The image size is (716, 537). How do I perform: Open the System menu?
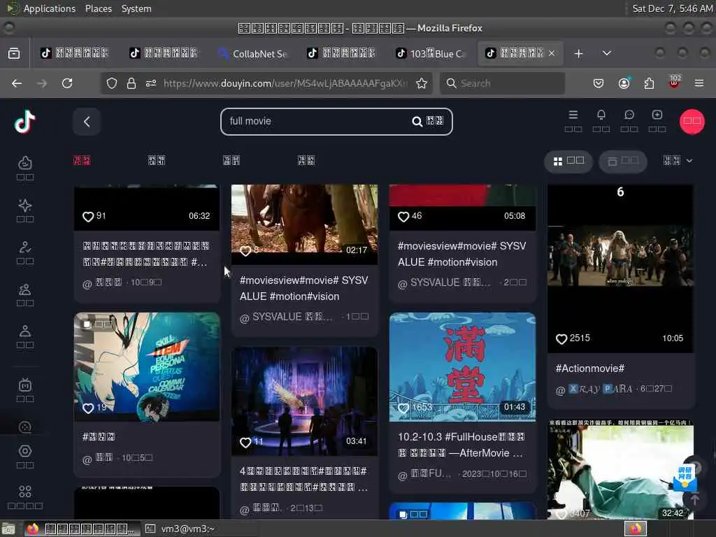pos(136,8)
